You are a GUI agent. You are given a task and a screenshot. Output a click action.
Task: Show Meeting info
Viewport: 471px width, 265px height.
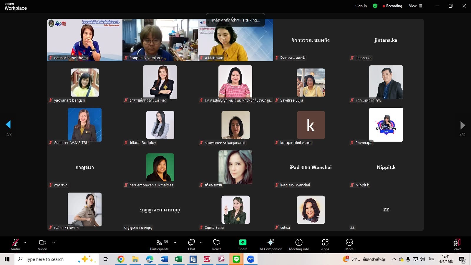pos(299,244)
